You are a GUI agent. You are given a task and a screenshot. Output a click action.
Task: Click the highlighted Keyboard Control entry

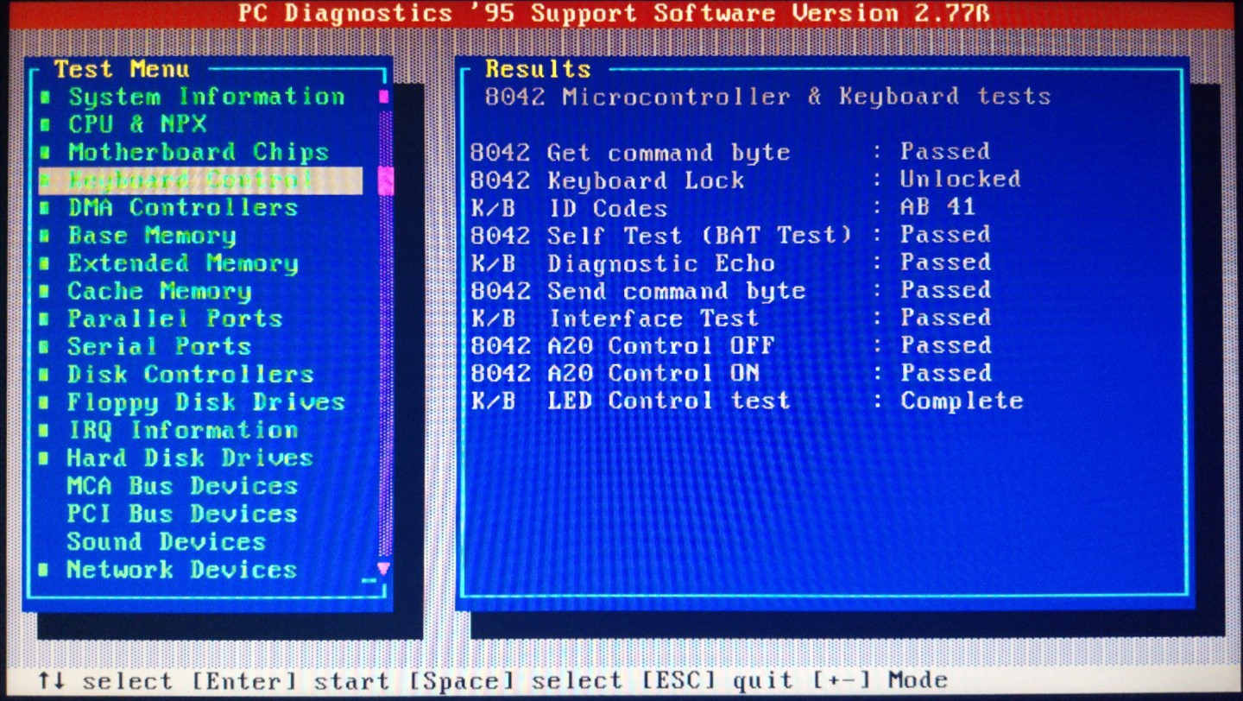(x=200, y=180)
